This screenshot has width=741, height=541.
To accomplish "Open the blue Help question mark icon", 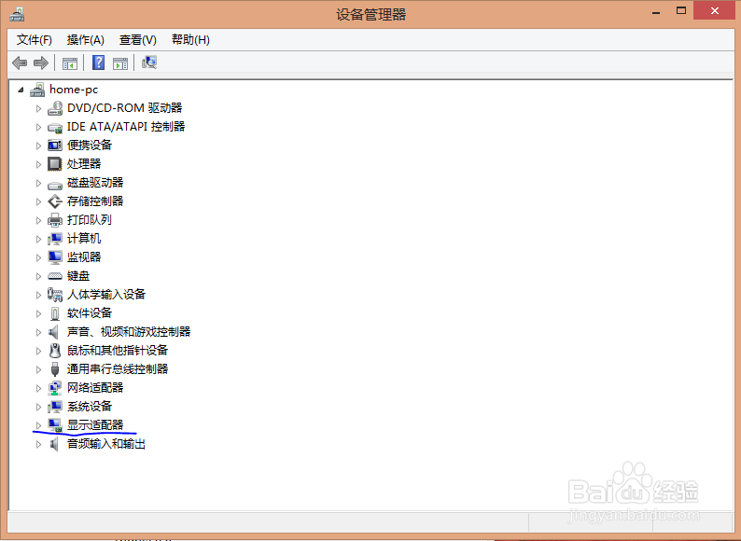I will (x=98, y=62).
